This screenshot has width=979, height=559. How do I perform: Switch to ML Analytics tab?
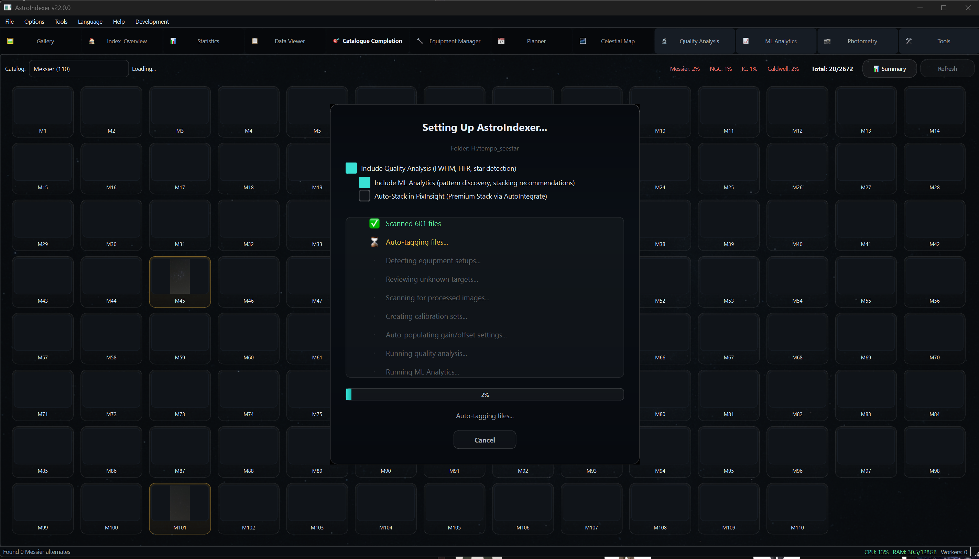pos(780,41)
